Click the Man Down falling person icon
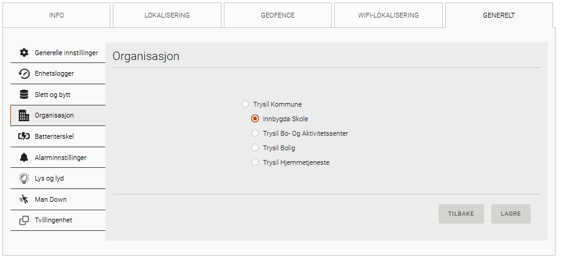The image size is (561, 263). (24, 199)
